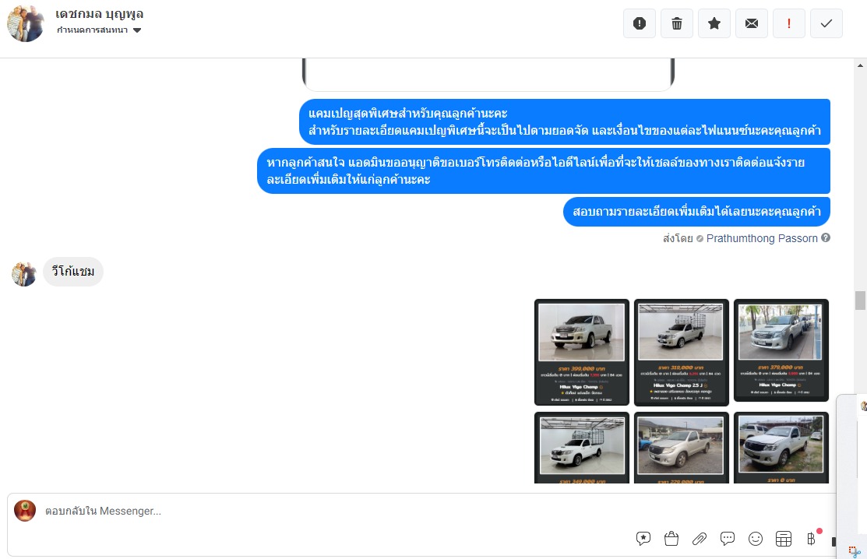Screen dimensions: 867x559
Task: Click the snipping scissors icon at the corner
Action: 855,551
